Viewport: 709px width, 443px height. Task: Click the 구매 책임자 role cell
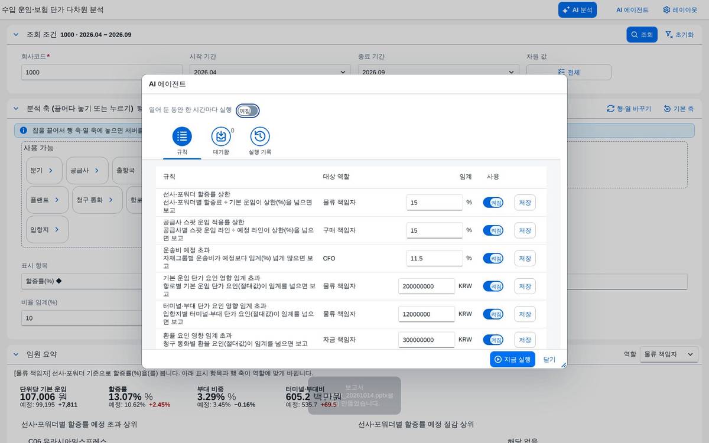pos(339,230)
